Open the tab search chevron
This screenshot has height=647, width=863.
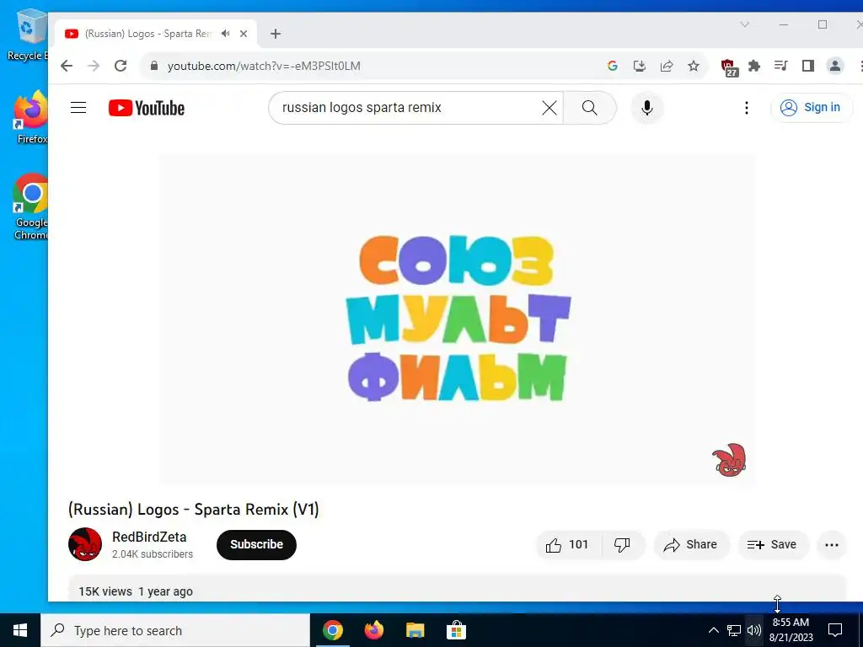(745, 24)
